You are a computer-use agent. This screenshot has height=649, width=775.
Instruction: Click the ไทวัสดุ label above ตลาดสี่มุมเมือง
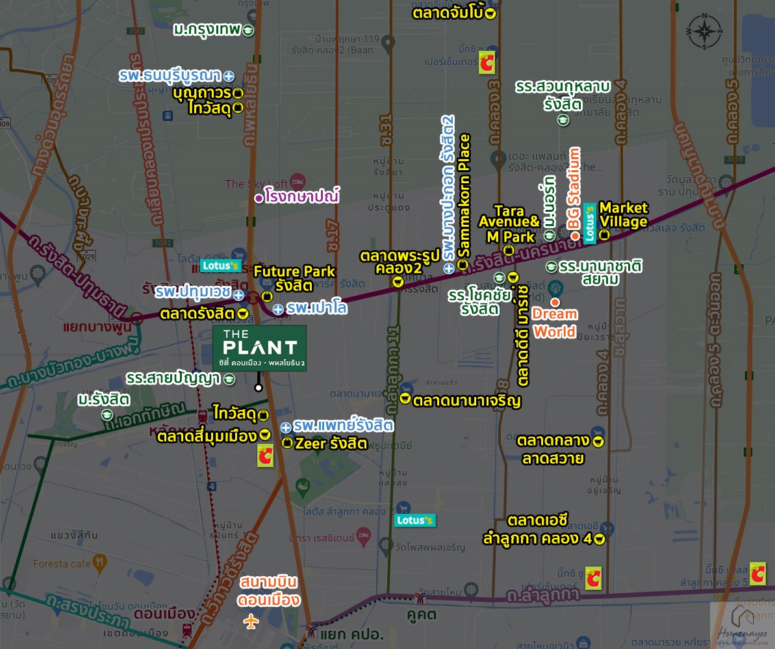(x=235, y=413)
